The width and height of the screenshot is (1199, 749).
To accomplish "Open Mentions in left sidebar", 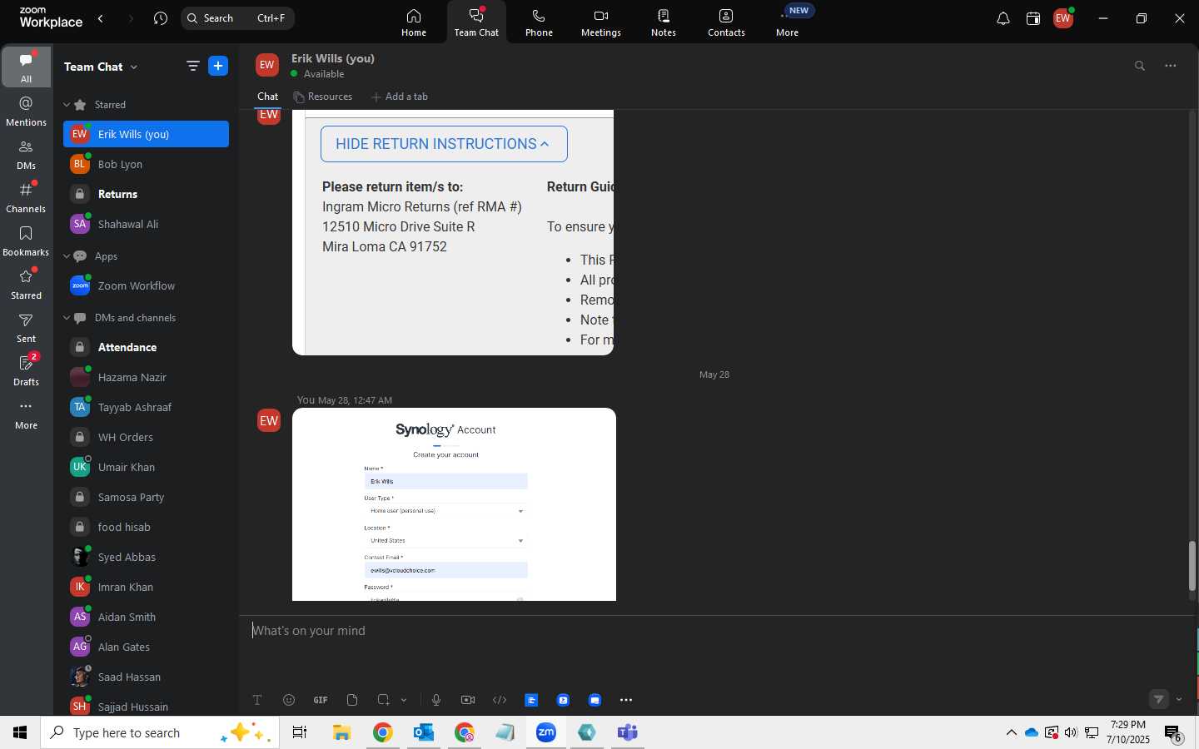I will point(27,111).
